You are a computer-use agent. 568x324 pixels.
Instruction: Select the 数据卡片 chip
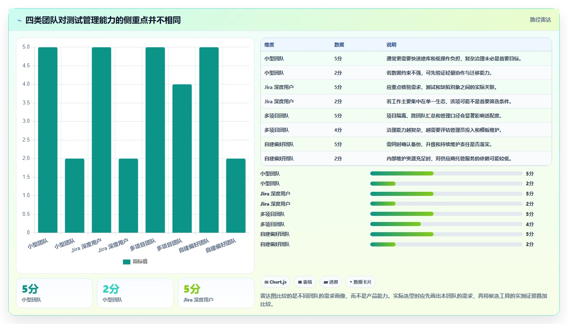coord(360,282)
